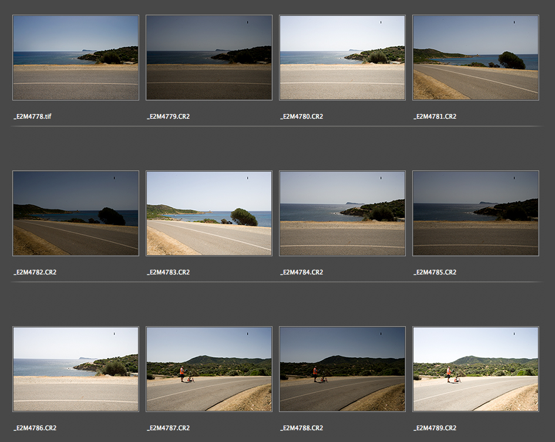555x442 pixels.
Task: Select the _E2M4778.tif thumbnail image
Action: [76, 58]
